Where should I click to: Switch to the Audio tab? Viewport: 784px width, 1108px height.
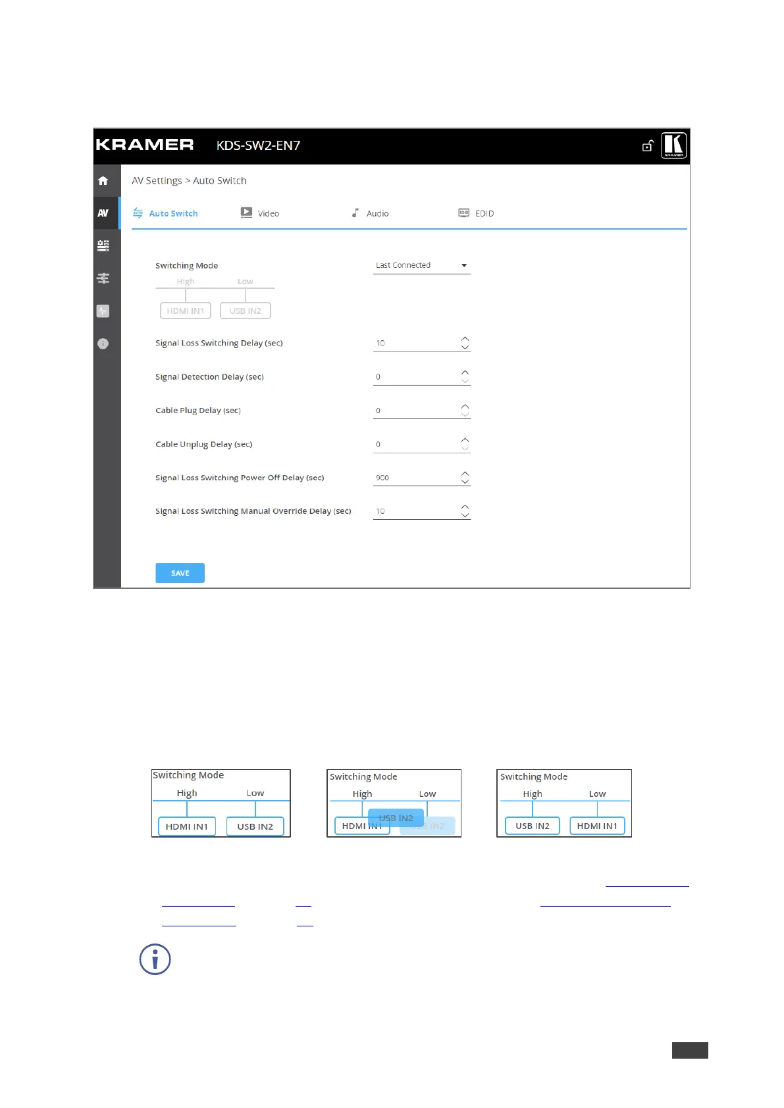click(x=370, y=213)
